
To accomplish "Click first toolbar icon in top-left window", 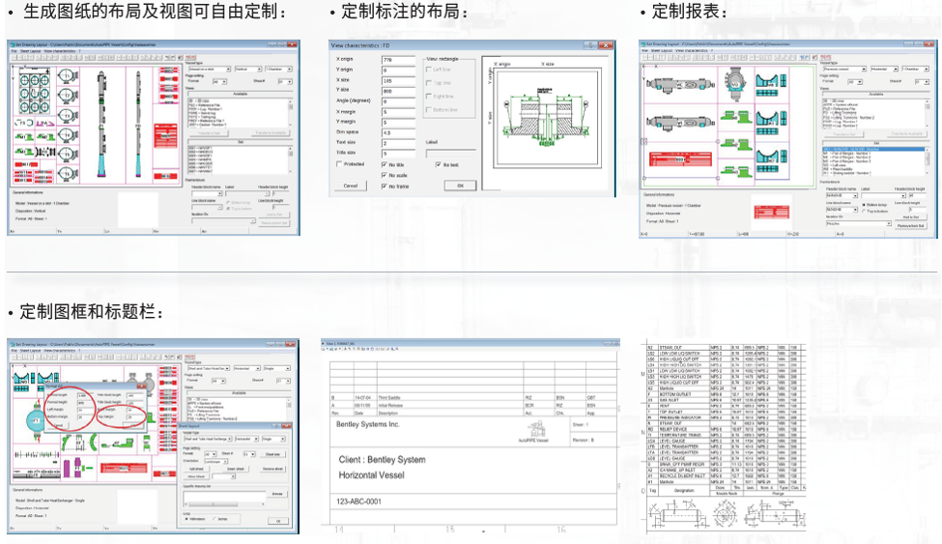I will click(x=12, y=58).
